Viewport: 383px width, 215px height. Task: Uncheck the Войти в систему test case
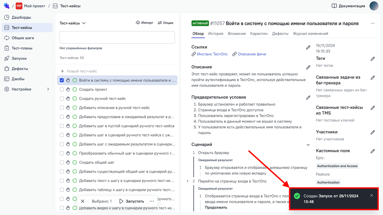coord(62,80)
